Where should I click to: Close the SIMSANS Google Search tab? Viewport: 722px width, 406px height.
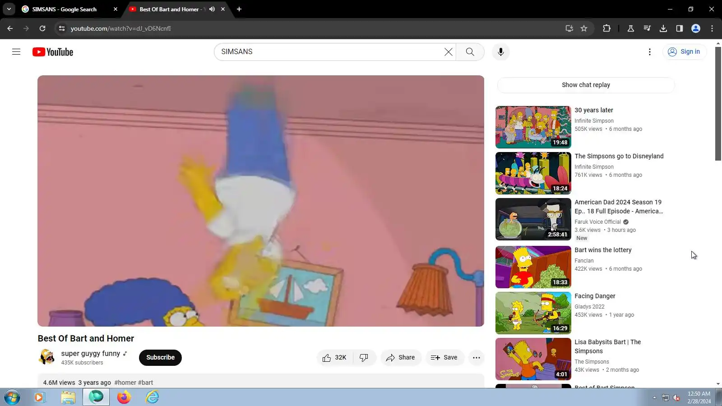(x=116, y=9)
